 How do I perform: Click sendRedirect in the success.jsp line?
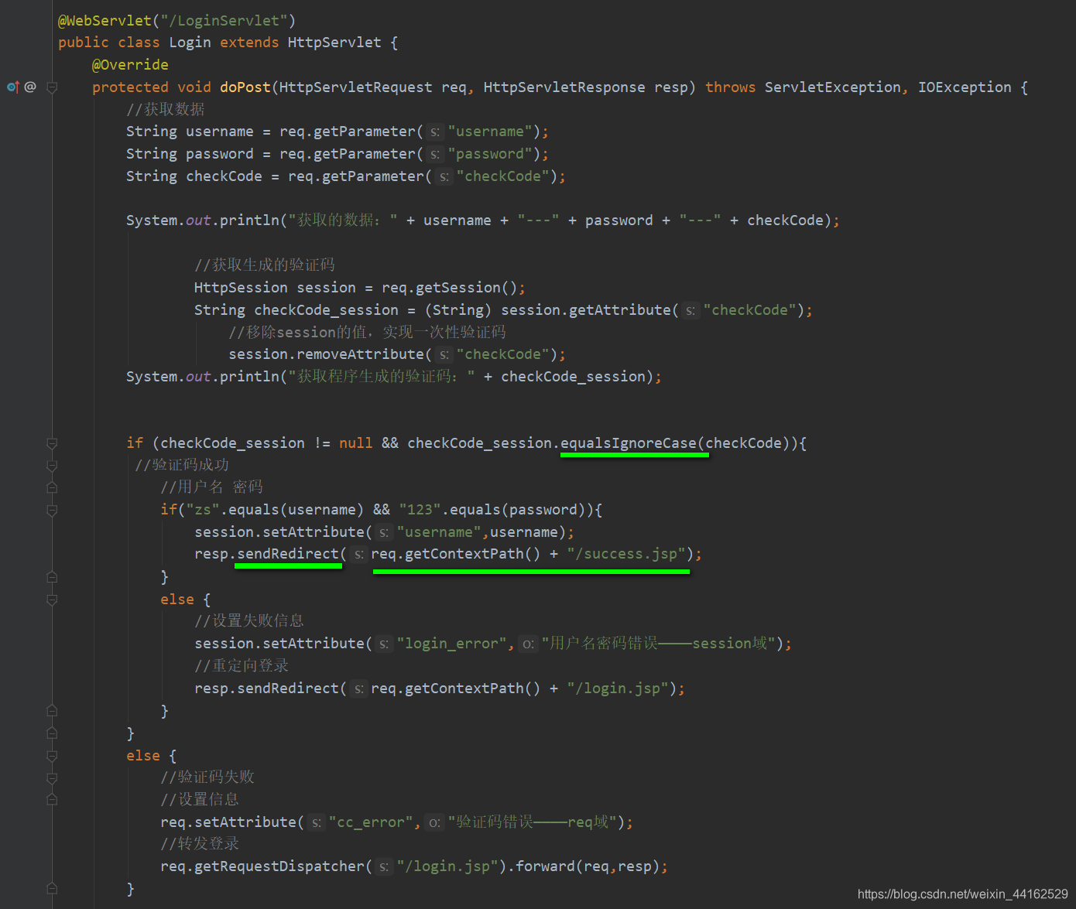pyautogui.click(x=288, y=554)
